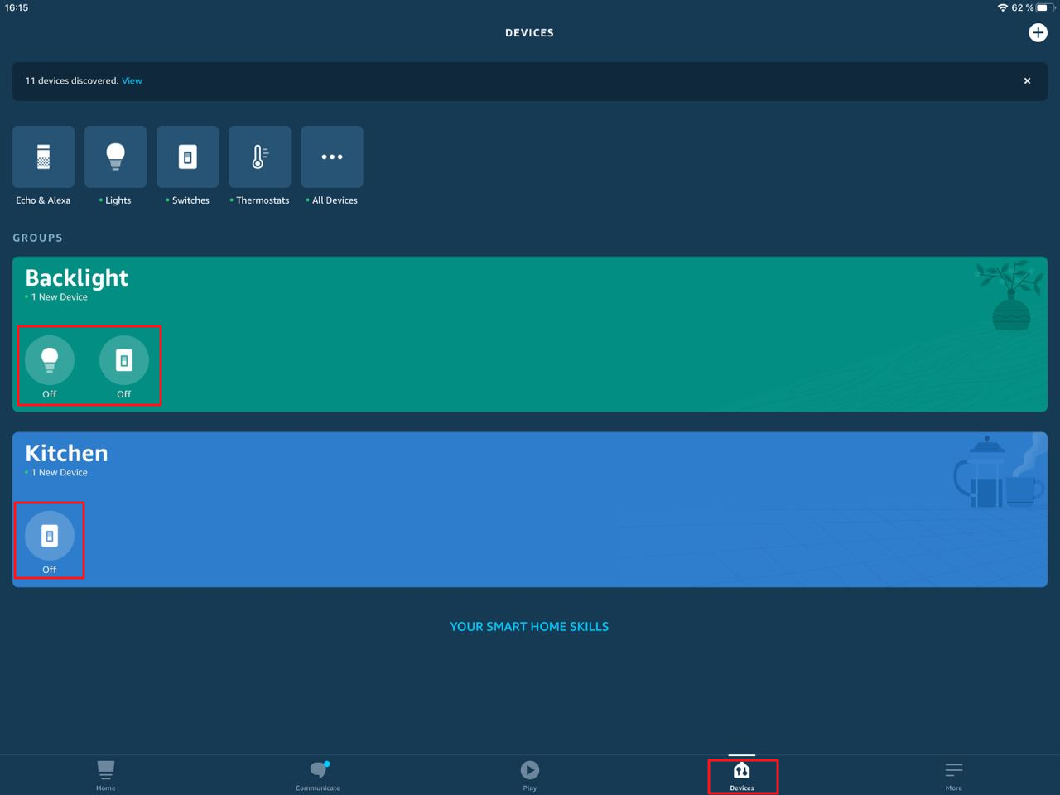Open Your Smart Home Skills
This screenshot has width=1060, height=795.
coord(529,626)
